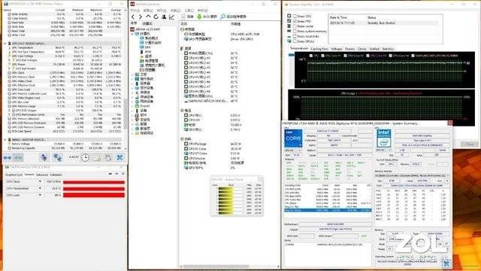Click the clock reset icon in HWiNFO toolbar
Screen dimensions: 481x271
pyautogui.click(x=85, y=157)
